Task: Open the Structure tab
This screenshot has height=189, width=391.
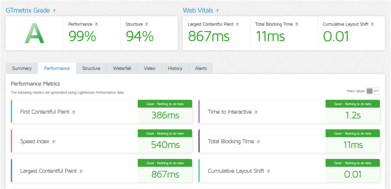Action: tap(91, 68)
